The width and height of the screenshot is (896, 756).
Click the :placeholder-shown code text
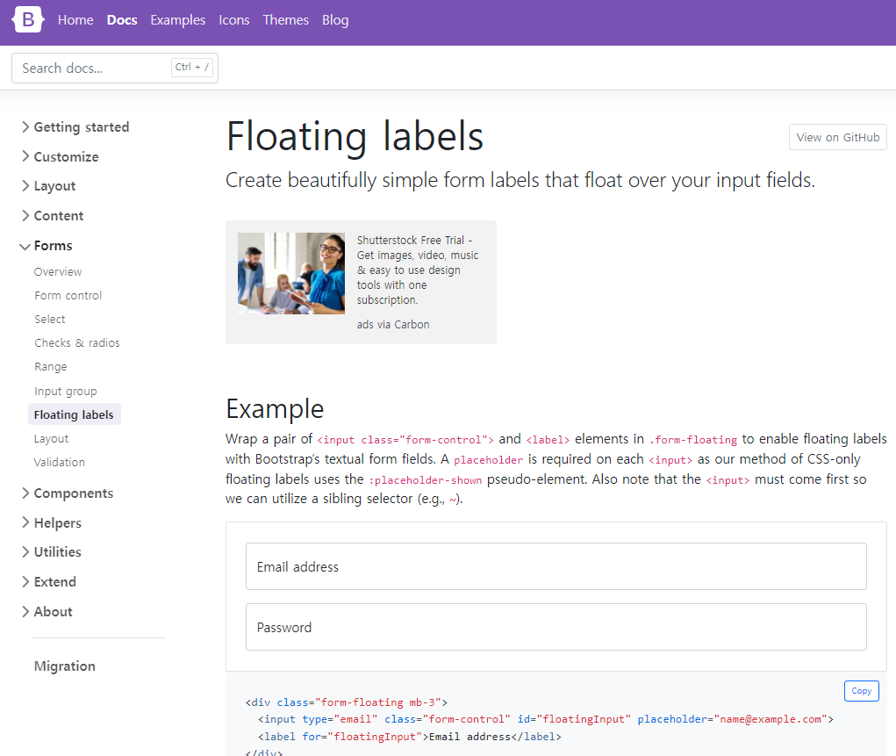click(425, 480)
